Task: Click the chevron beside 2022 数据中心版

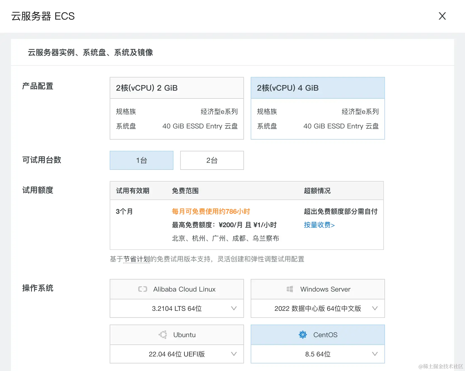Action: coord(375,308)
